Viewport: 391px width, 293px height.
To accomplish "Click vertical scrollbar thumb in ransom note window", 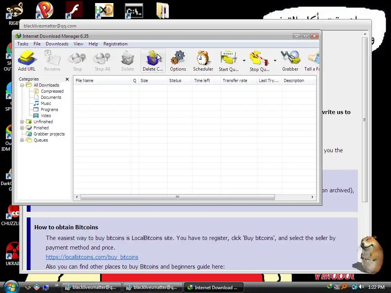I will (x=365, y=120).
